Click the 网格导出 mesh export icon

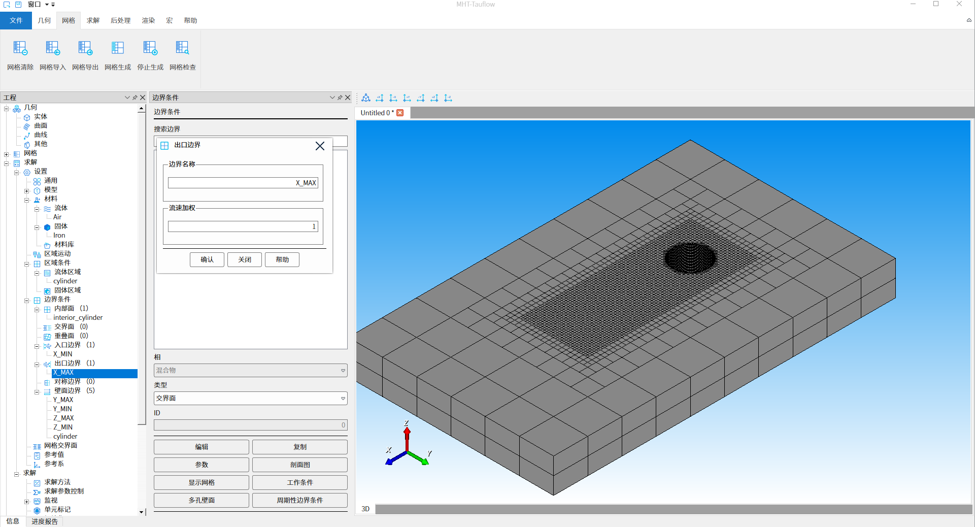pyautogui.click(x=85, y=48)
